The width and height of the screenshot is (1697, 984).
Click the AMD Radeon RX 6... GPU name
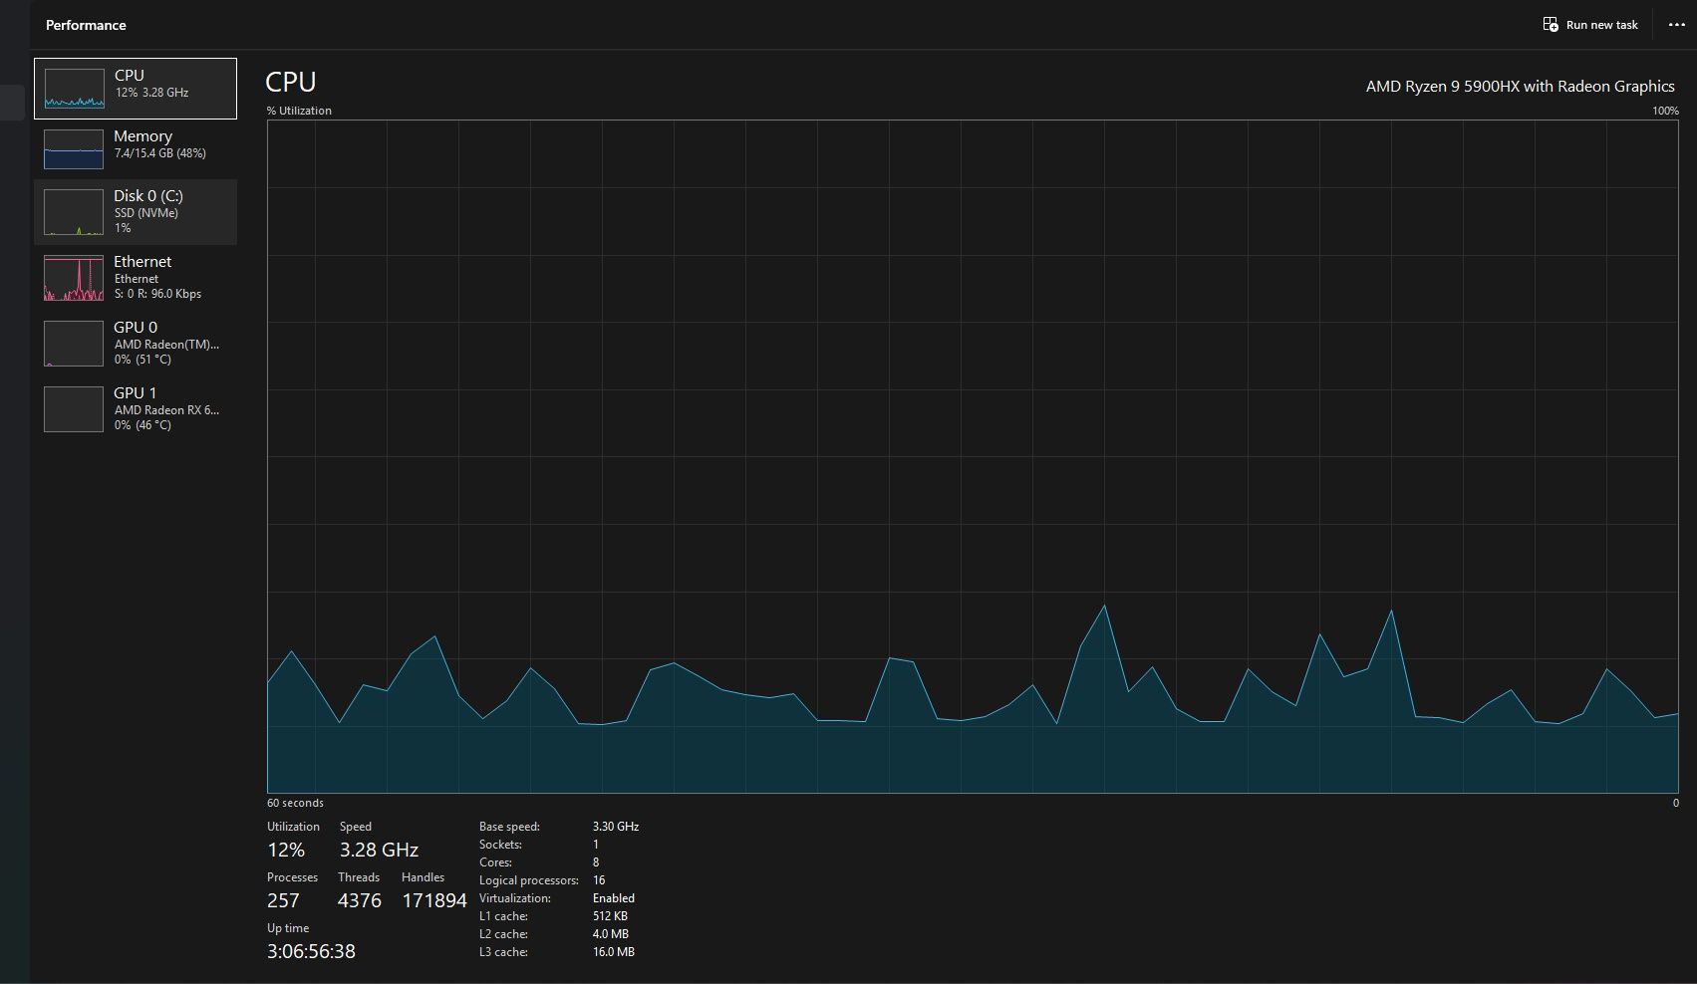coord(166,410)
